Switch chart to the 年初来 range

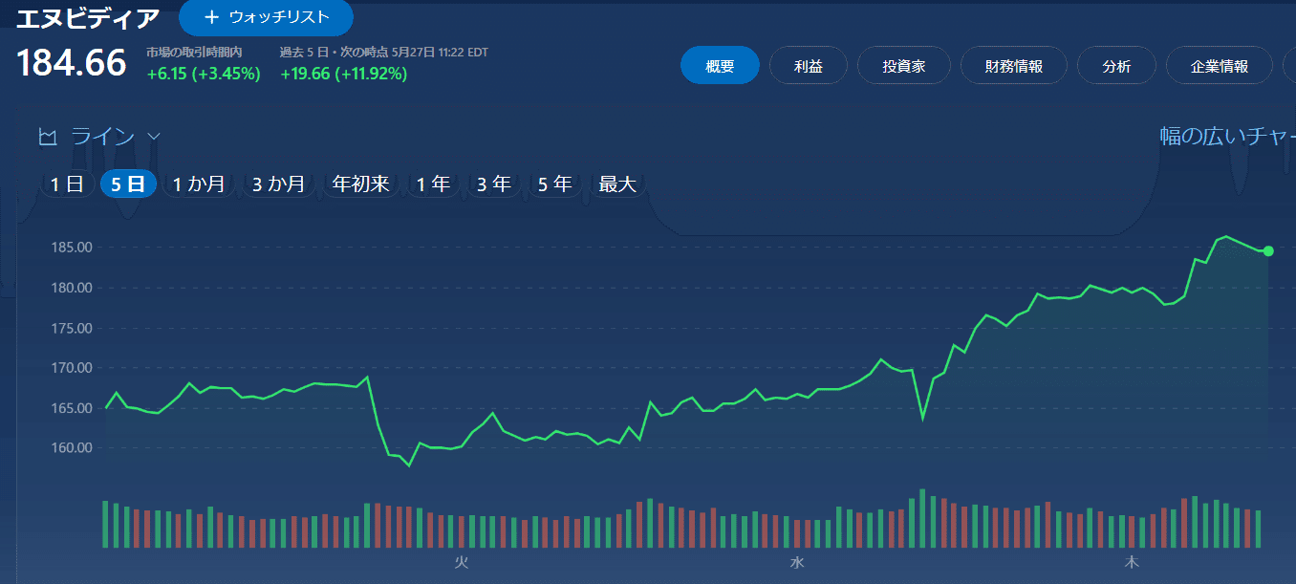(360, 184)
